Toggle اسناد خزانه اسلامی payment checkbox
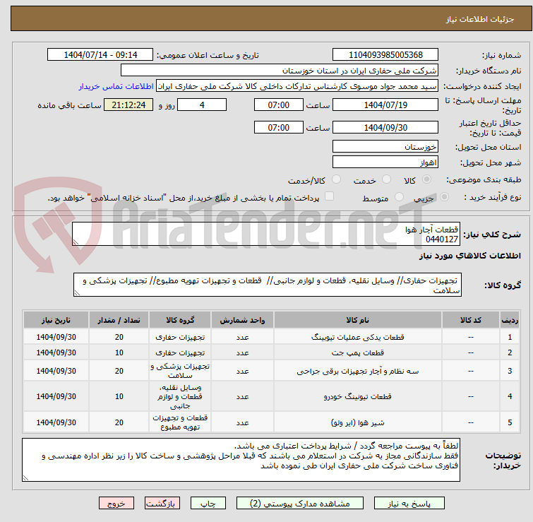Viewport: 533px width, 522px height. [x=329, y=196]
